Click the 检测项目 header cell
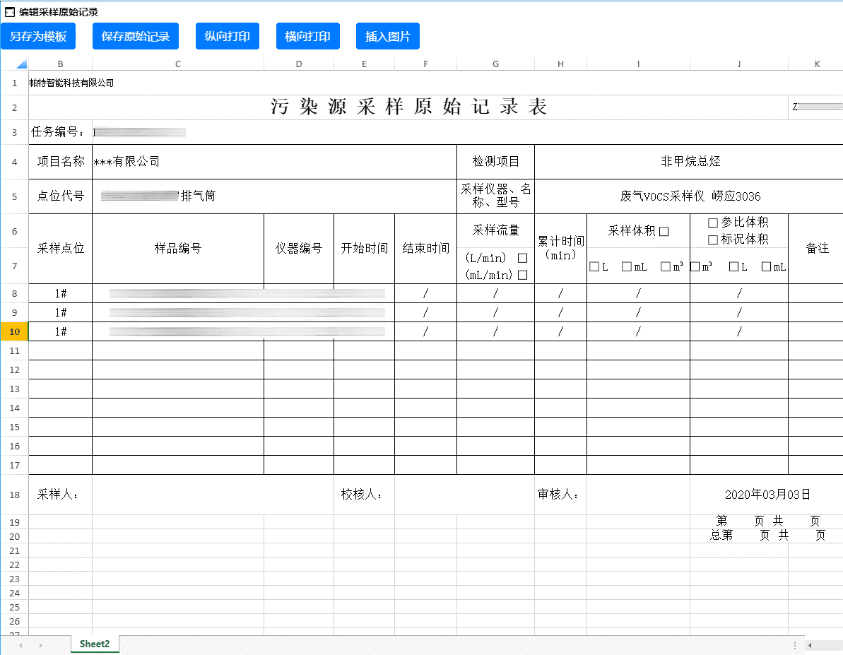843x655 pixels. point(495,161)
